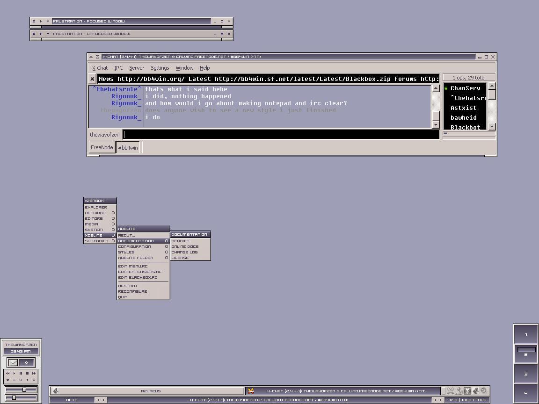Viewport: 539px width, 404px height.
Task: Click the playlist lines icon in media controls
Action: [14, 380]
